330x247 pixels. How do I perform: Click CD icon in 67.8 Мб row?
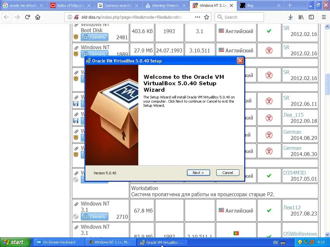[x=76, y=216]
